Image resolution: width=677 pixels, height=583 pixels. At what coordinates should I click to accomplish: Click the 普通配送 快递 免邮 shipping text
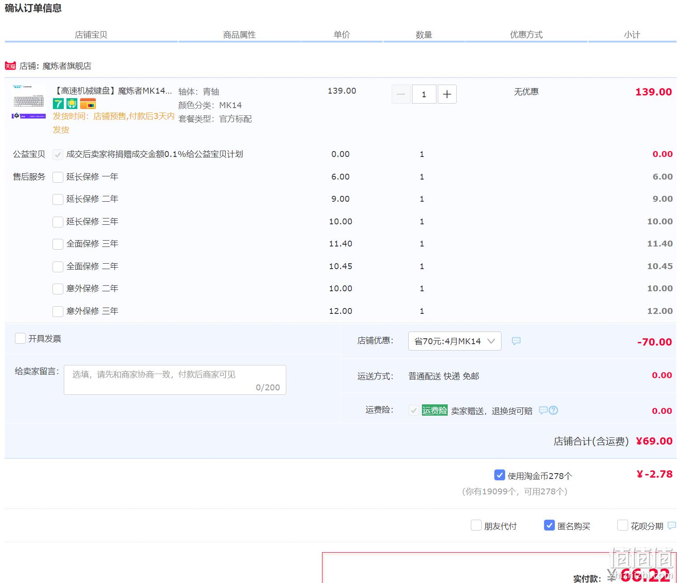pyautogui.click(x=444, y=376)
